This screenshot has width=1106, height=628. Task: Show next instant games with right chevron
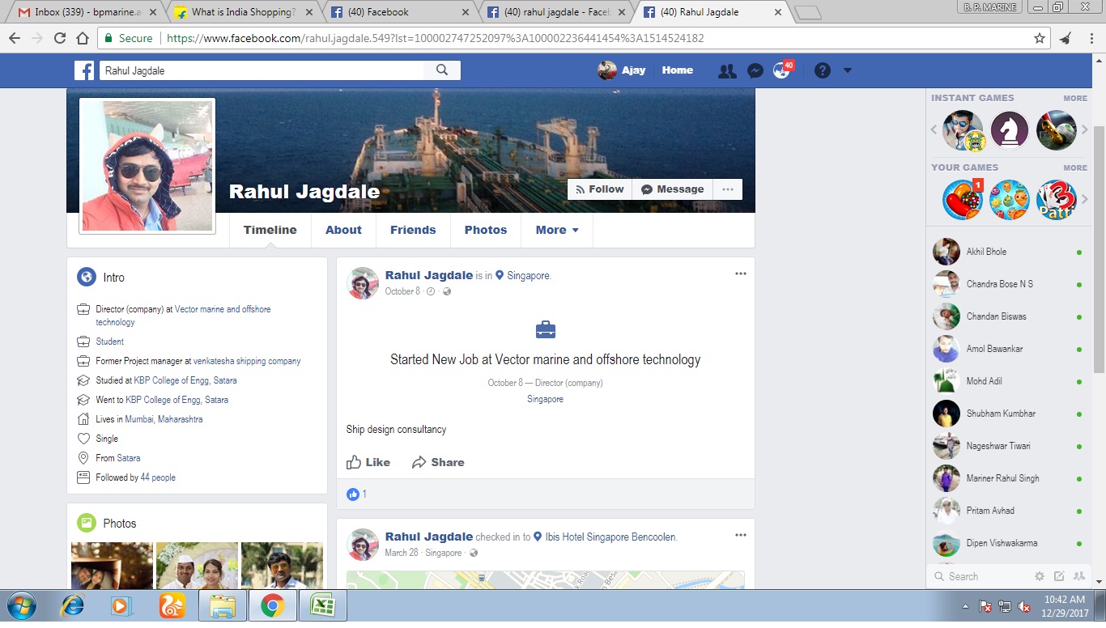pyautogui.click(x=1085, y=130)
